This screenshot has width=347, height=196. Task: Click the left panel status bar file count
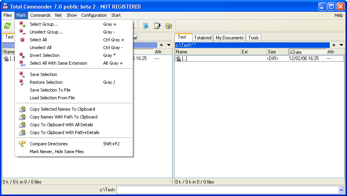(x=22, y=182)
